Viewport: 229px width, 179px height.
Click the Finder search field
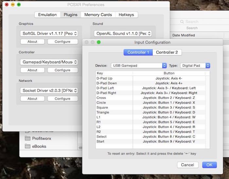point(196,22)
